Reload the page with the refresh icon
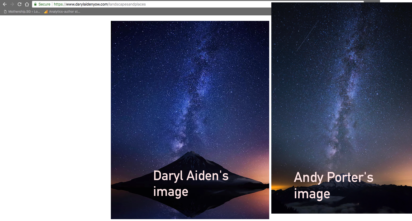Viewport: 412px width, 221px height. [x=20, y=4]
